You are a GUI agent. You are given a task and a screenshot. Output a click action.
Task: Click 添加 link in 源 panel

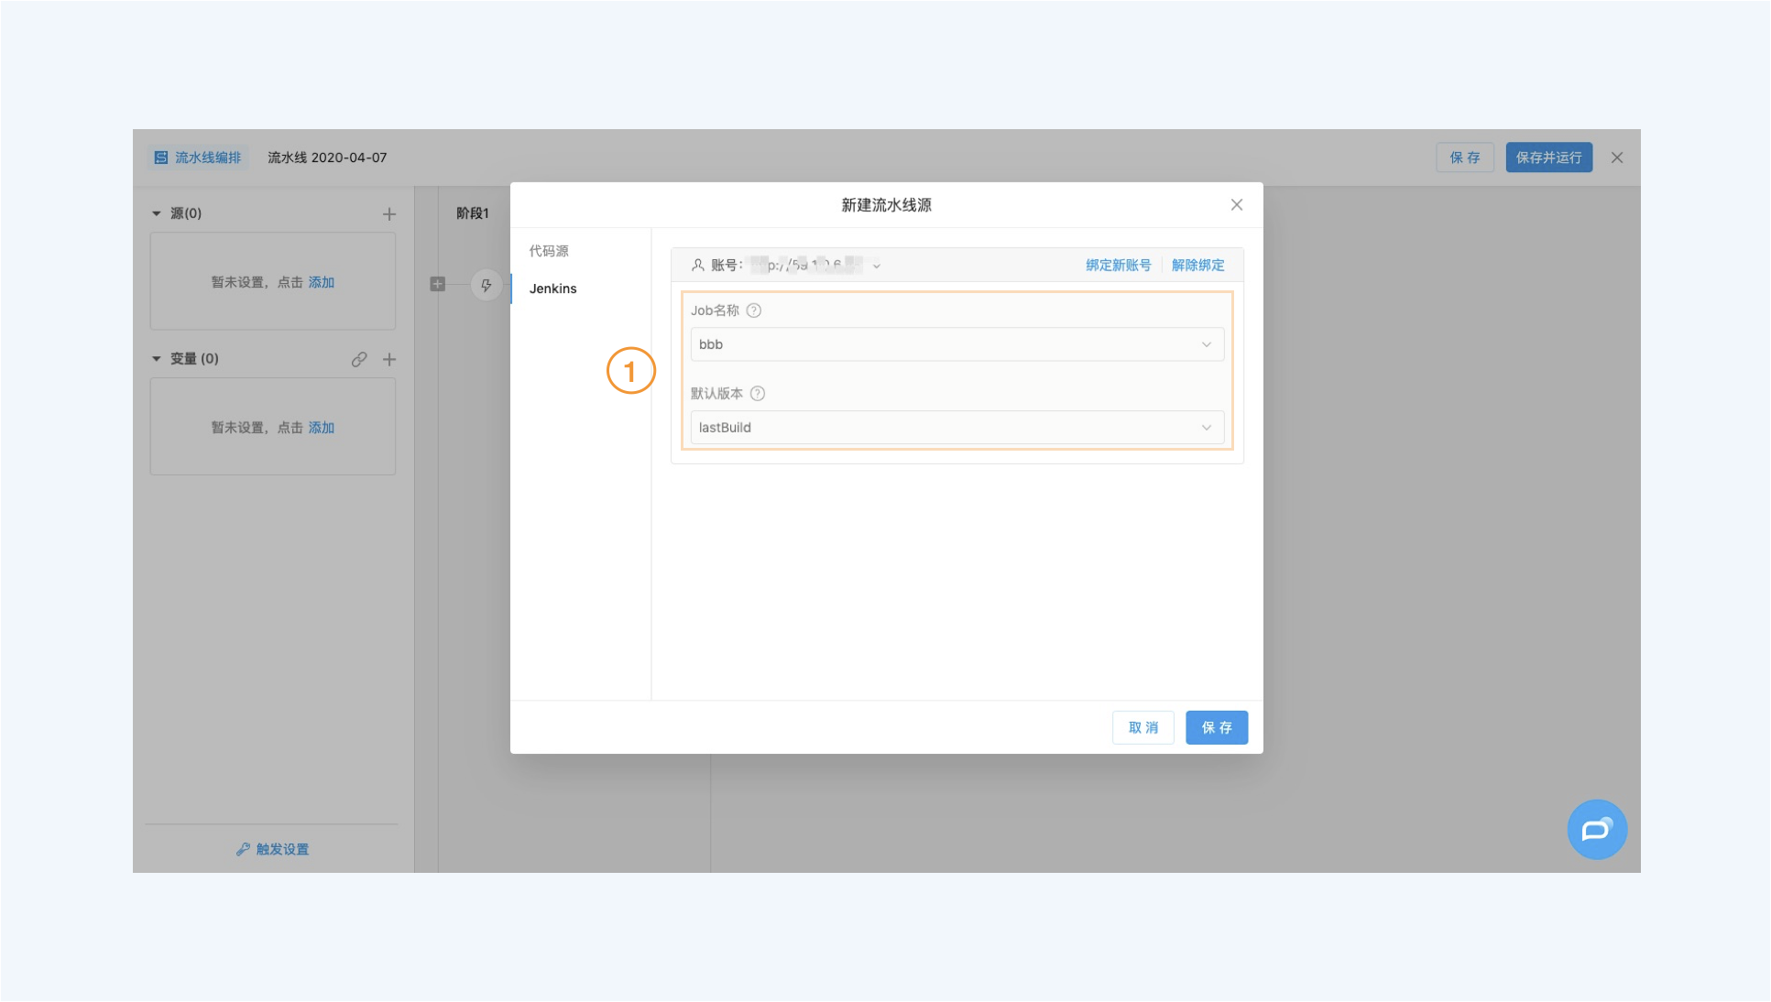point(322,282)
